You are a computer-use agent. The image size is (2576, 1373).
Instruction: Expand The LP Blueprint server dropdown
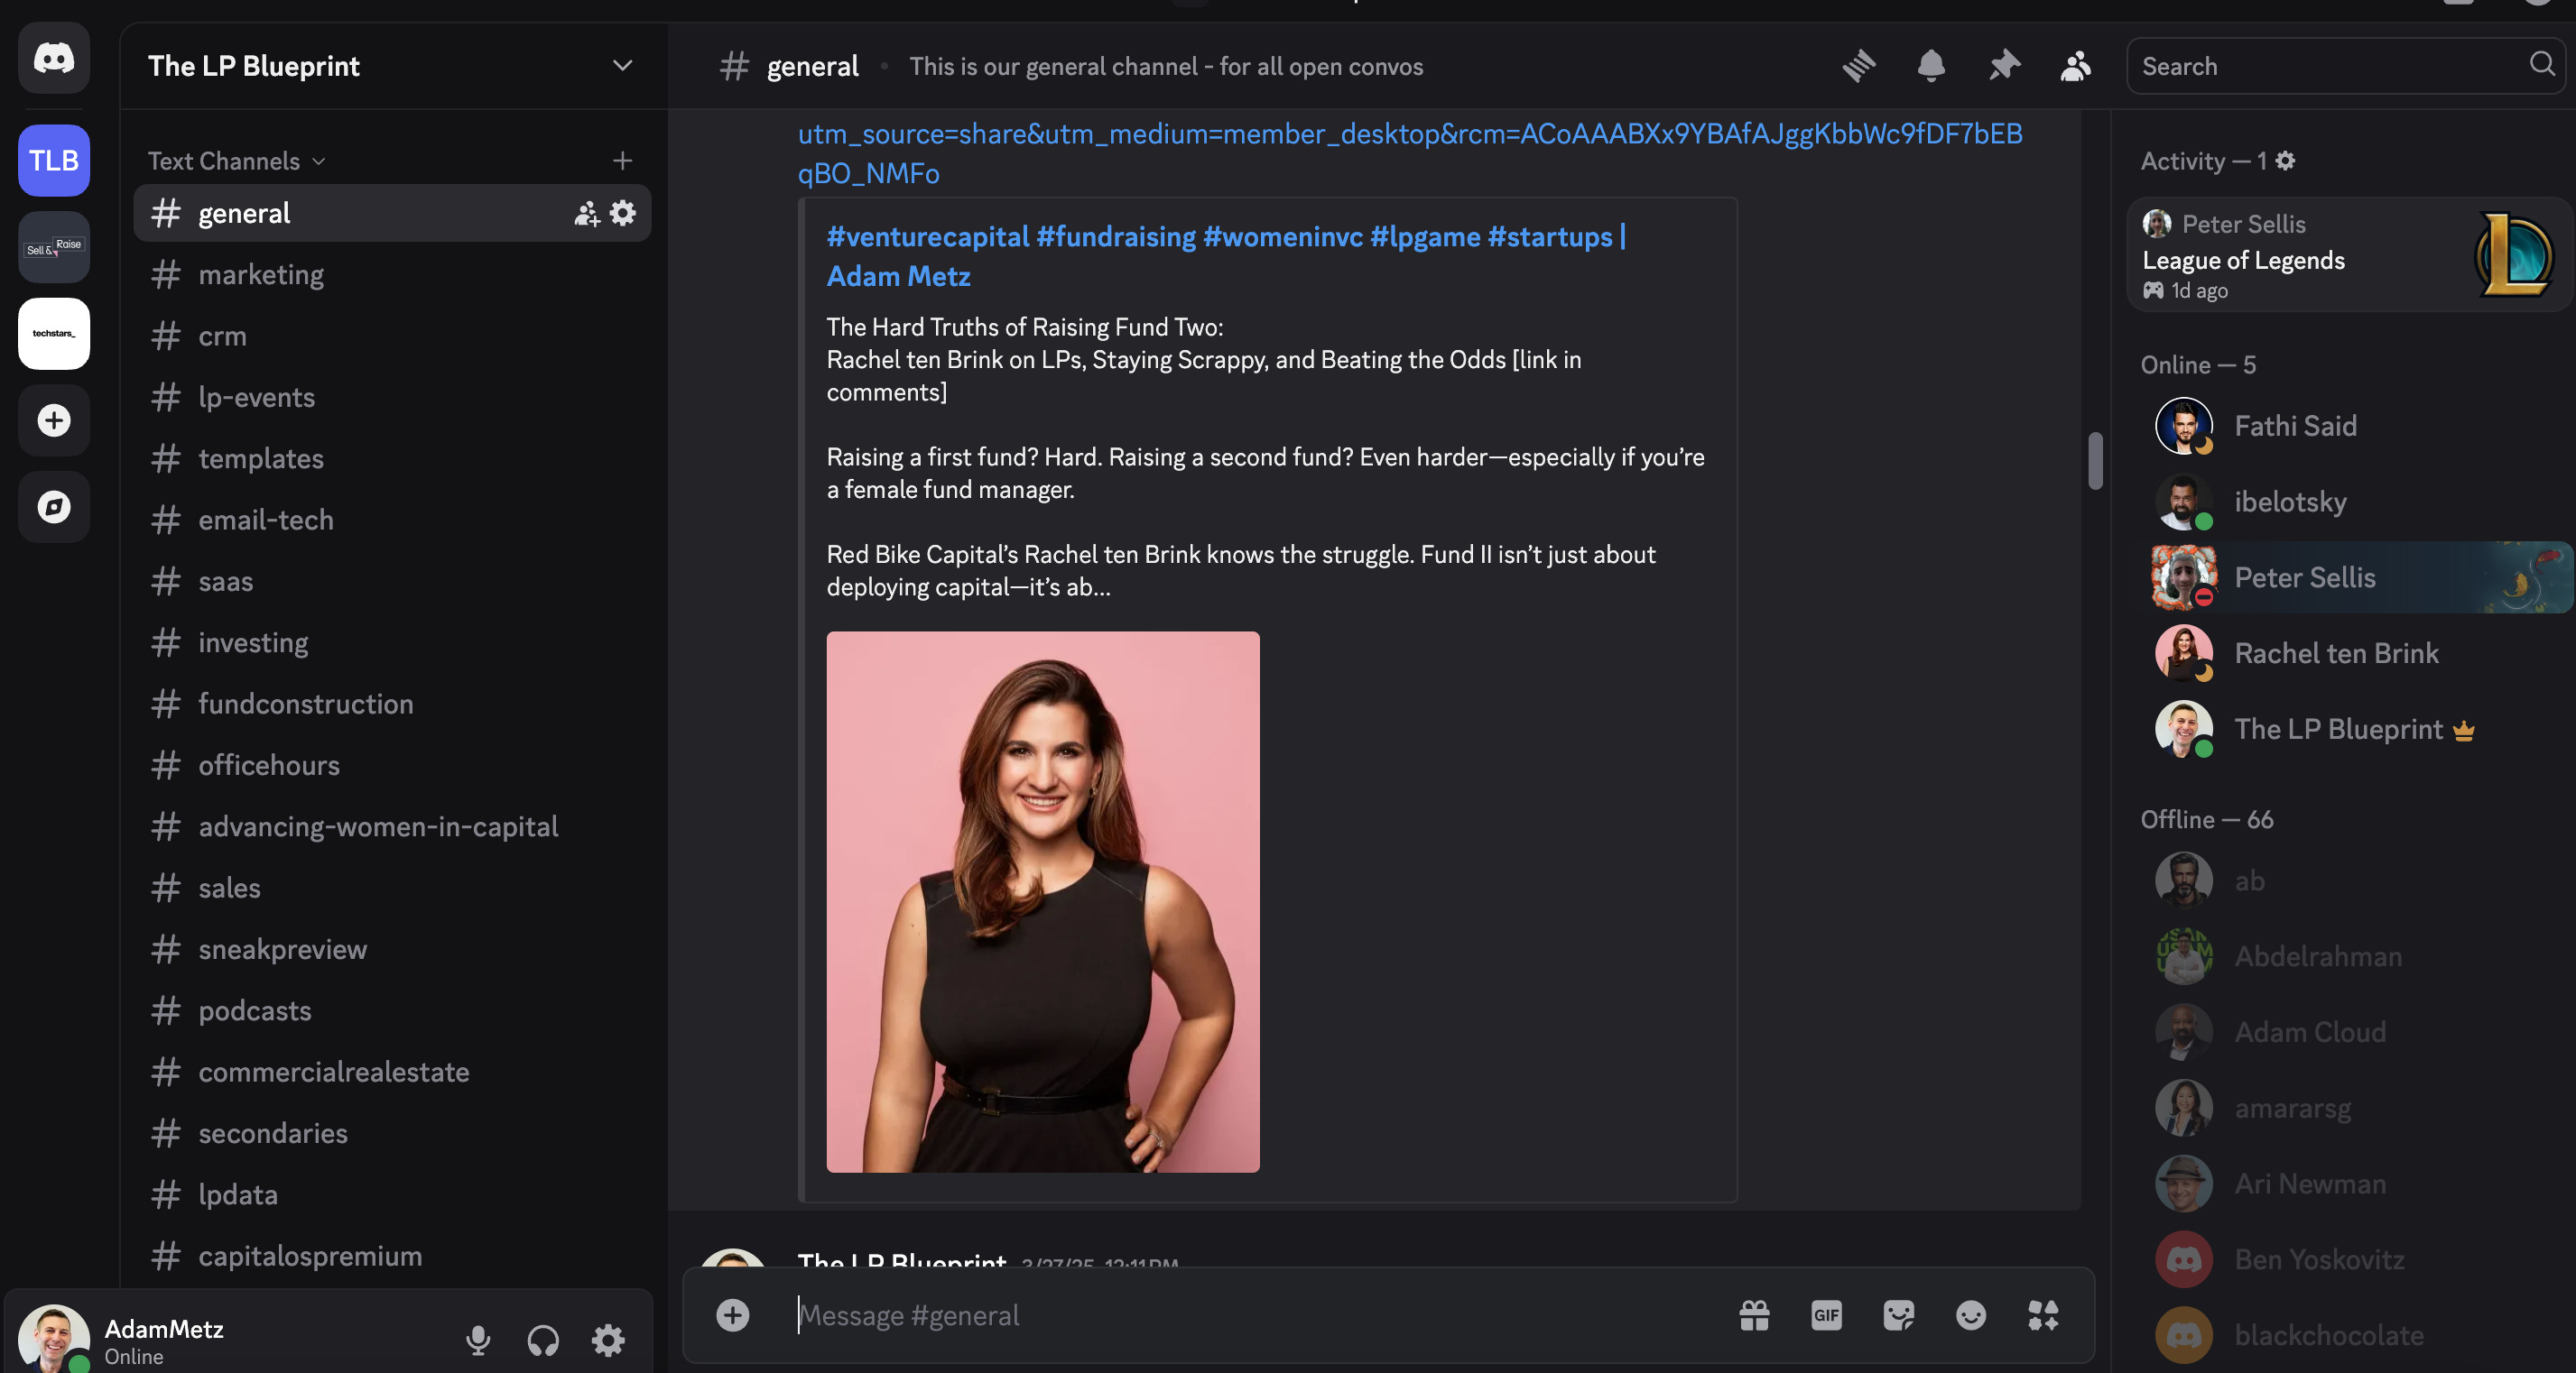pos(622,66)
